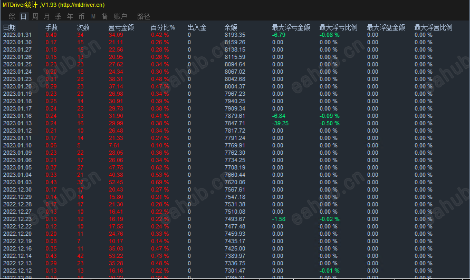
Task: Click the percentage value 0.69 %
Action: click(160, 182)
